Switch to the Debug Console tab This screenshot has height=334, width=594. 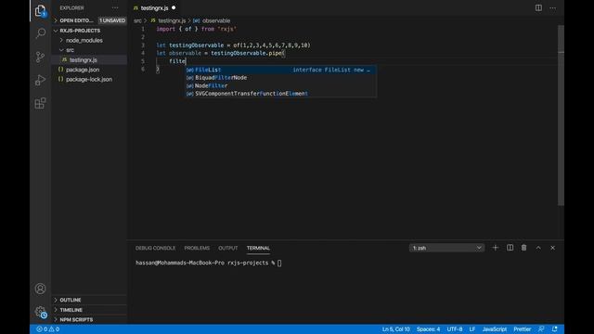pos(155,248)
